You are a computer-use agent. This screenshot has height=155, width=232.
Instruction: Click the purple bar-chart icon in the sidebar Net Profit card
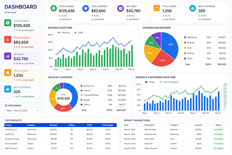click(x=8, y=56)
